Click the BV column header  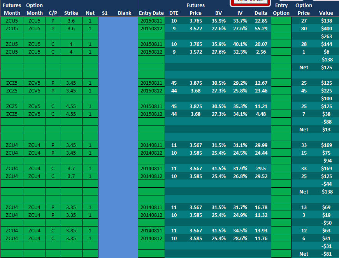click(x=219, y=13)
